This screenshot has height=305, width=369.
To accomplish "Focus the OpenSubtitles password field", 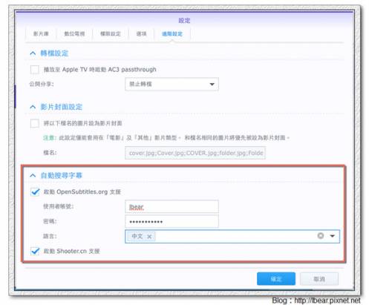I will click(x=172, y=221).
